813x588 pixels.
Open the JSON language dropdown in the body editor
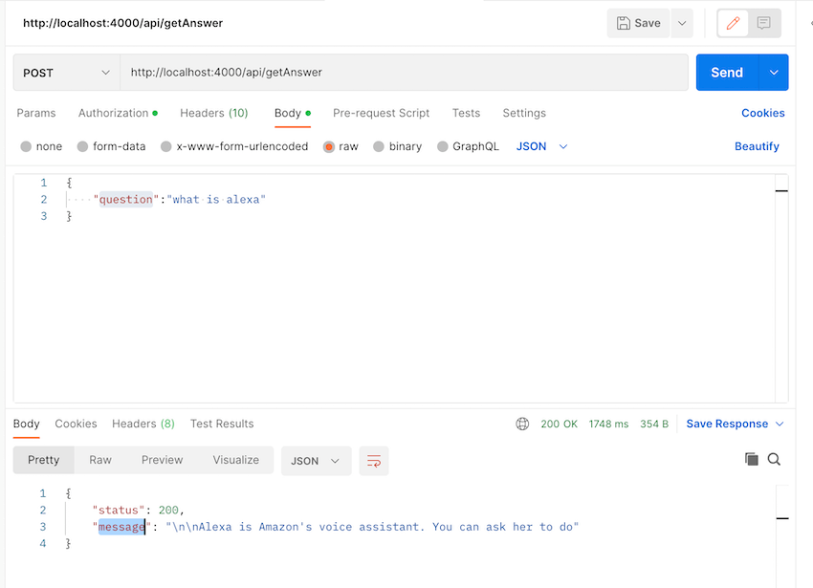(x=538, y=146)
